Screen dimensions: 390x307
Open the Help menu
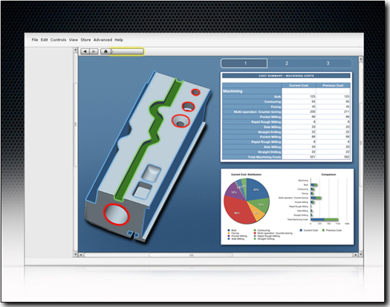pos(119,40)
